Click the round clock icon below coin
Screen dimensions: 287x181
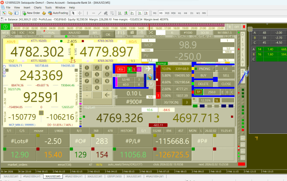pos(151,84)
